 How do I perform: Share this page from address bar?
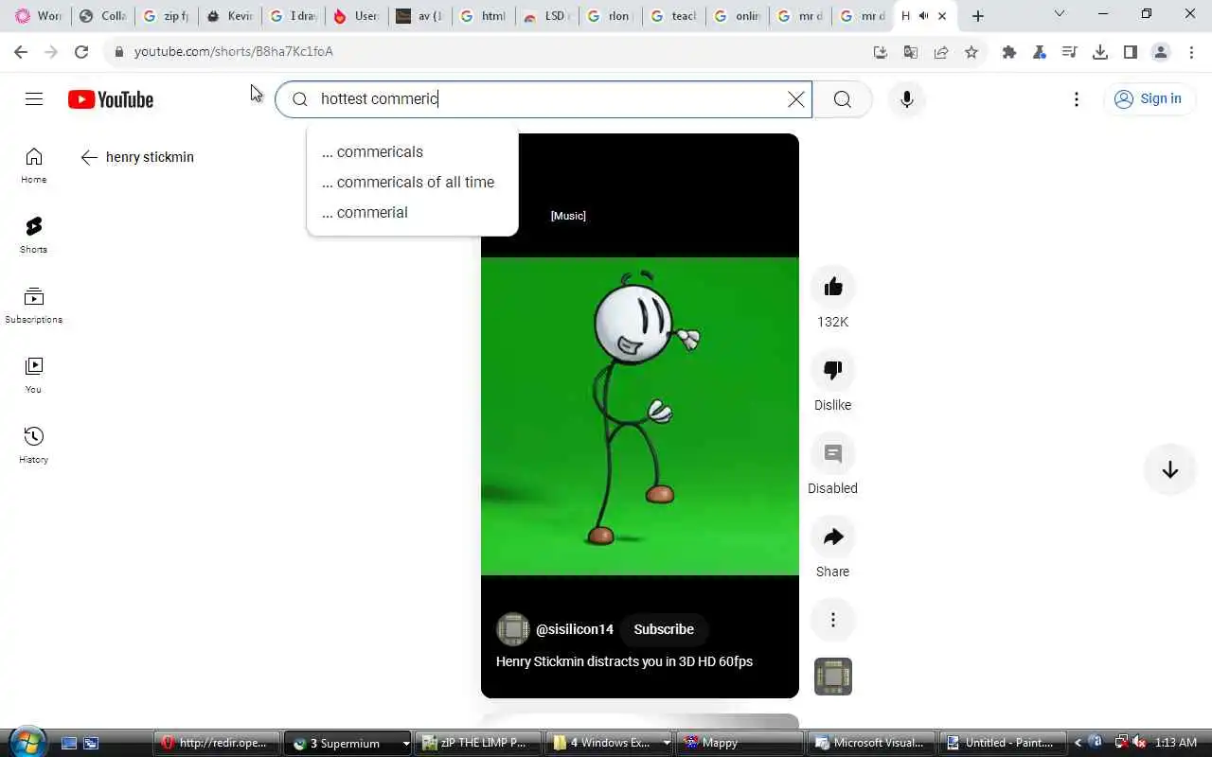coord(941,52)
